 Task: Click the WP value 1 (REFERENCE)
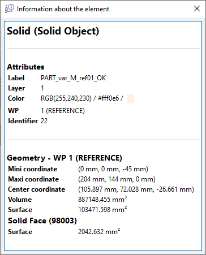click(x=63, y=111)
